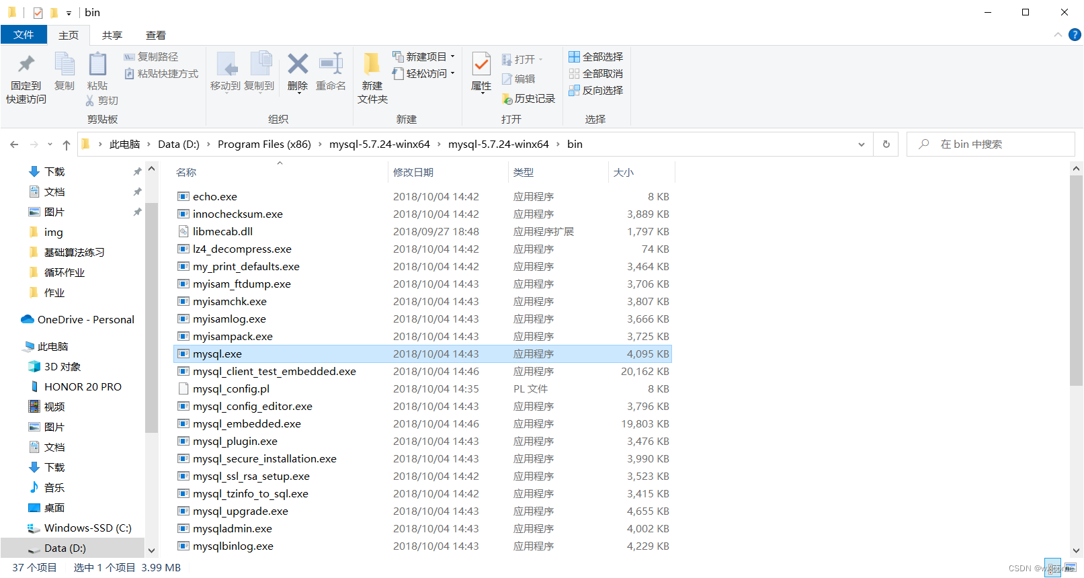The image size is (1084, 578).
Task: Select 3D Objects in sidebar
Action: pos(54,367)
